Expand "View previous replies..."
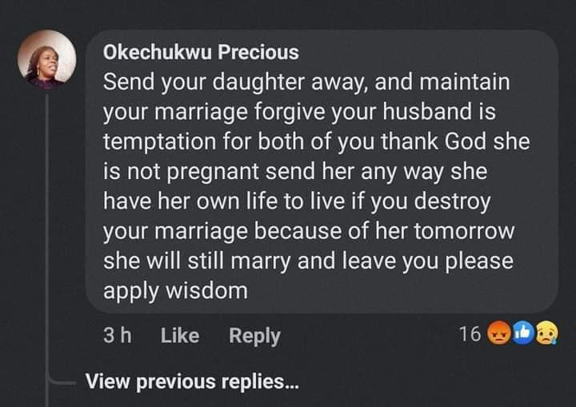The height and width of the screenshot is (407, 576). [192, 382]
